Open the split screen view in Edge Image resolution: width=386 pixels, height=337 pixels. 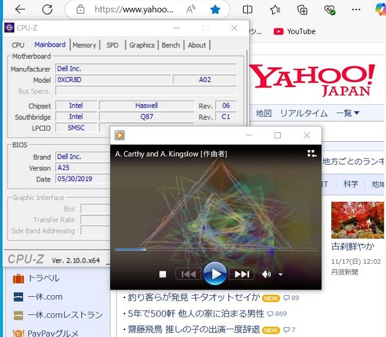pos(247,10)
